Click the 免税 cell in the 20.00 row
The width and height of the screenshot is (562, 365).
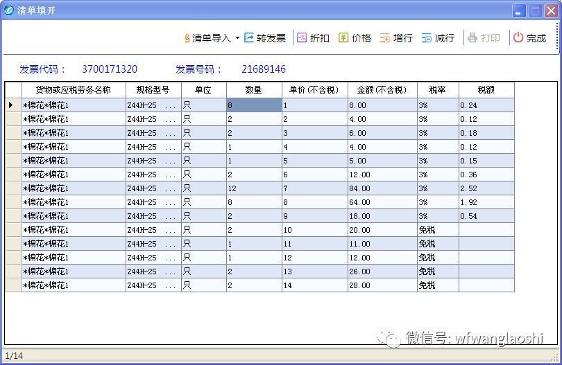pos(438,230)
